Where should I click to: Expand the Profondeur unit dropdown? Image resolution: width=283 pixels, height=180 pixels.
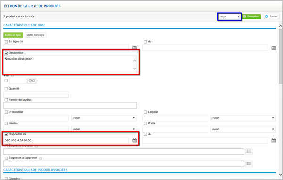tap(104, 118)
